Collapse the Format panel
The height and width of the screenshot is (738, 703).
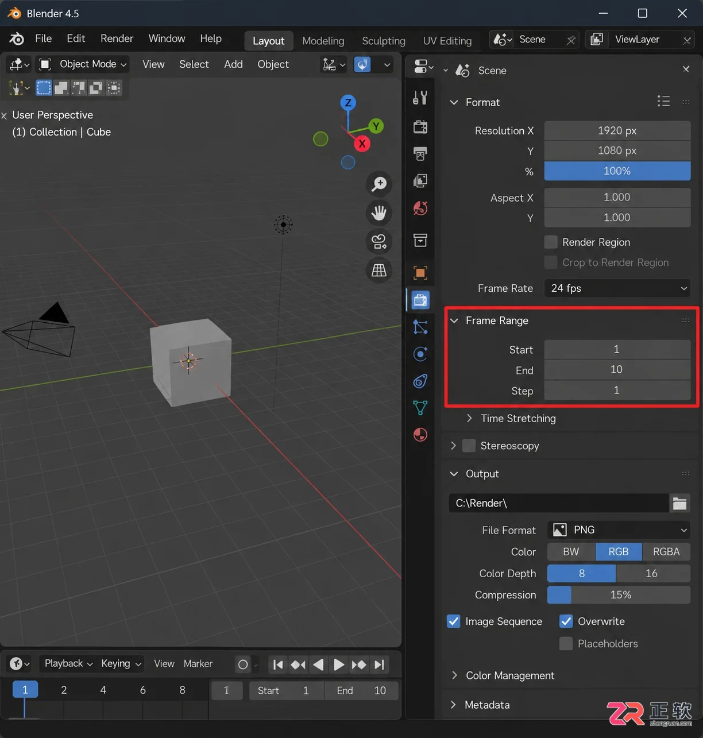(454, 102)
